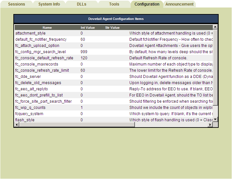
Task: Click 'Which style of flash handling' description
Action: coord(171,120)
